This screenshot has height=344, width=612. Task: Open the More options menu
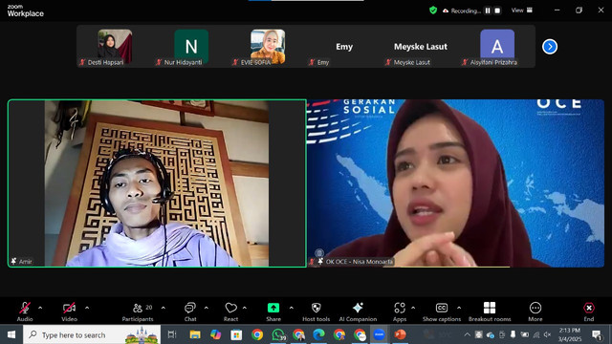(535, 312)
